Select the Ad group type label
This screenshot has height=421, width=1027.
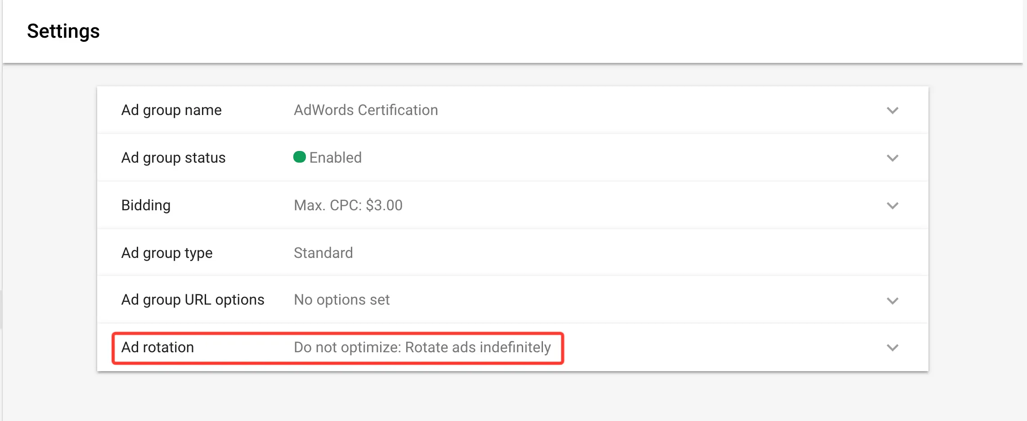click(x=167, y=253)
